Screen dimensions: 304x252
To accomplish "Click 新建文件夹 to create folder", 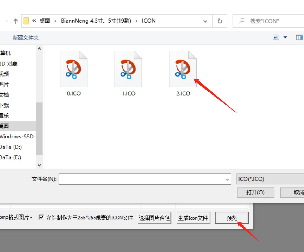I will coord(26,37).
